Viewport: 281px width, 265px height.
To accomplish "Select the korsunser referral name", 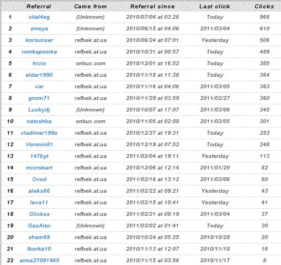I will 39,40.
